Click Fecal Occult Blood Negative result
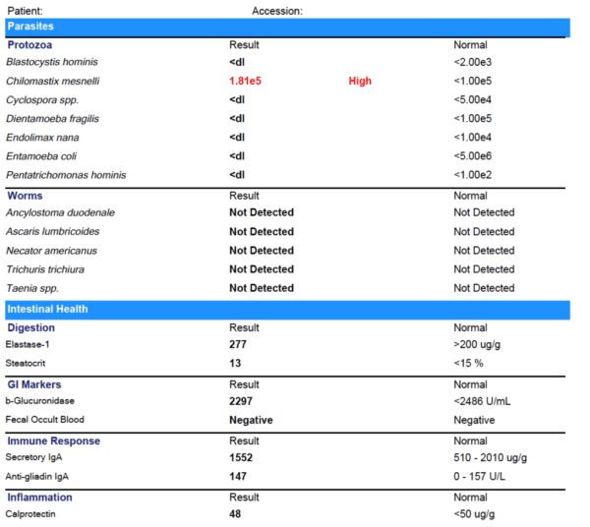The height and width of the screenshot is (527, 590). tap(251, 420)
